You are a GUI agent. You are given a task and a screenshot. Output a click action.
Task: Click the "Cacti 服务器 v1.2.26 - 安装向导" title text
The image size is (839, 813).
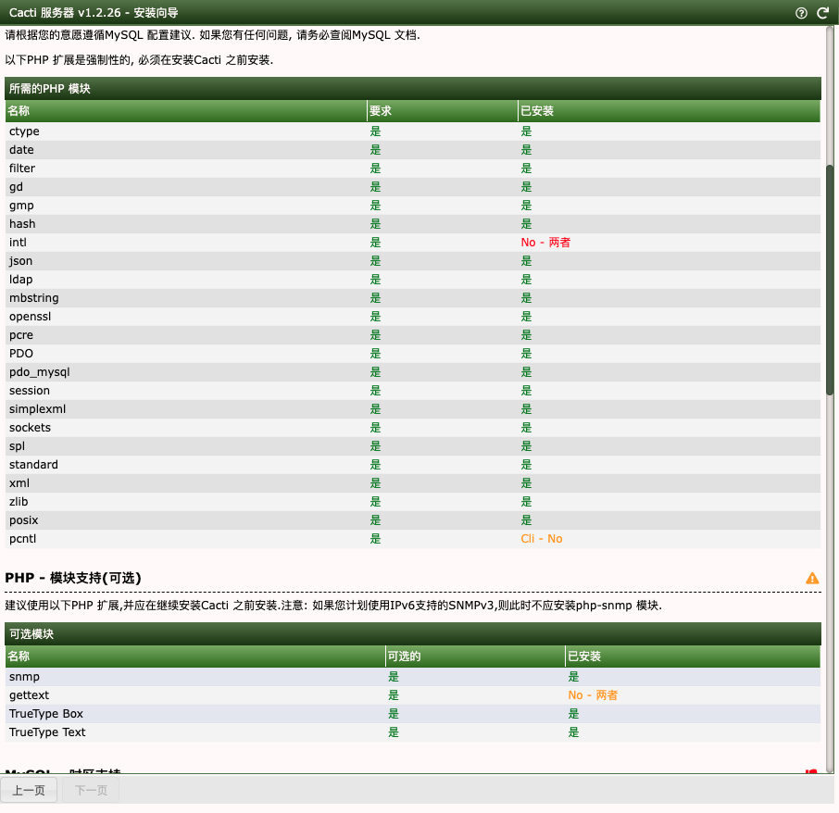click(94, 13)
